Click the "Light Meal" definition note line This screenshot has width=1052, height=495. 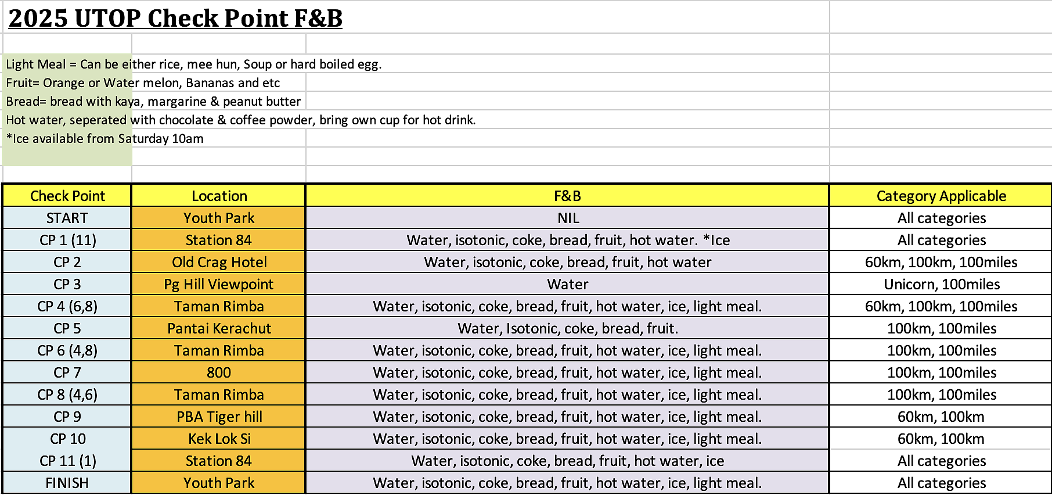(194, 64)
